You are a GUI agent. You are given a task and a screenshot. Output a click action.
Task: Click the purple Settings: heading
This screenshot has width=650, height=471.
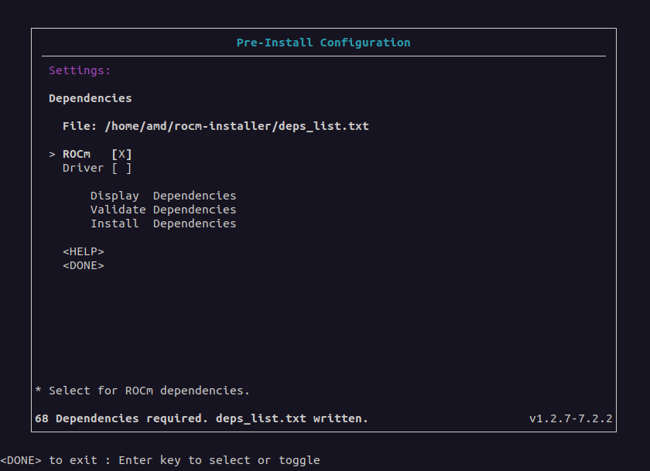click(80, 70)
